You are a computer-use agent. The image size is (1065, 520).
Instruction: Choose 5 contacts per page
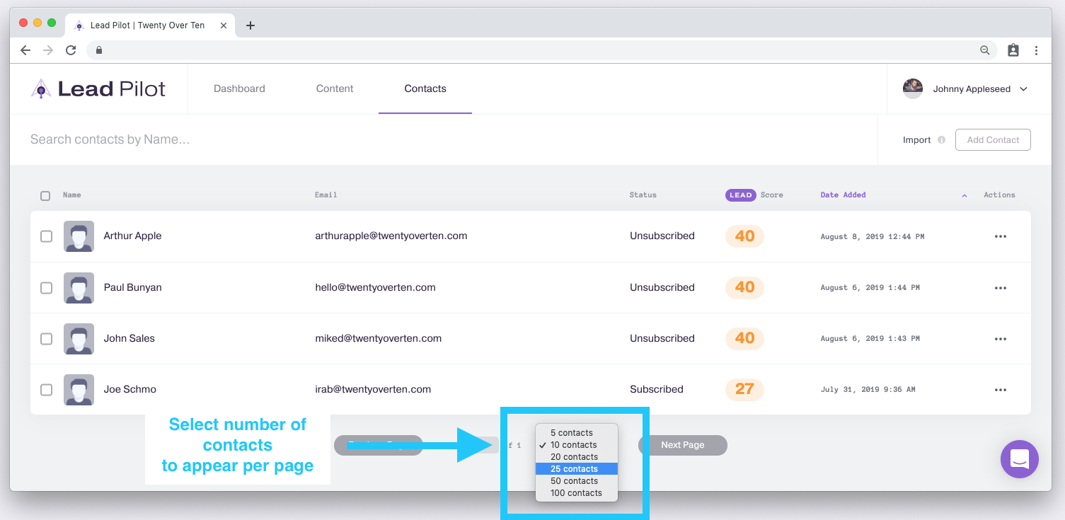coord(577,433)
